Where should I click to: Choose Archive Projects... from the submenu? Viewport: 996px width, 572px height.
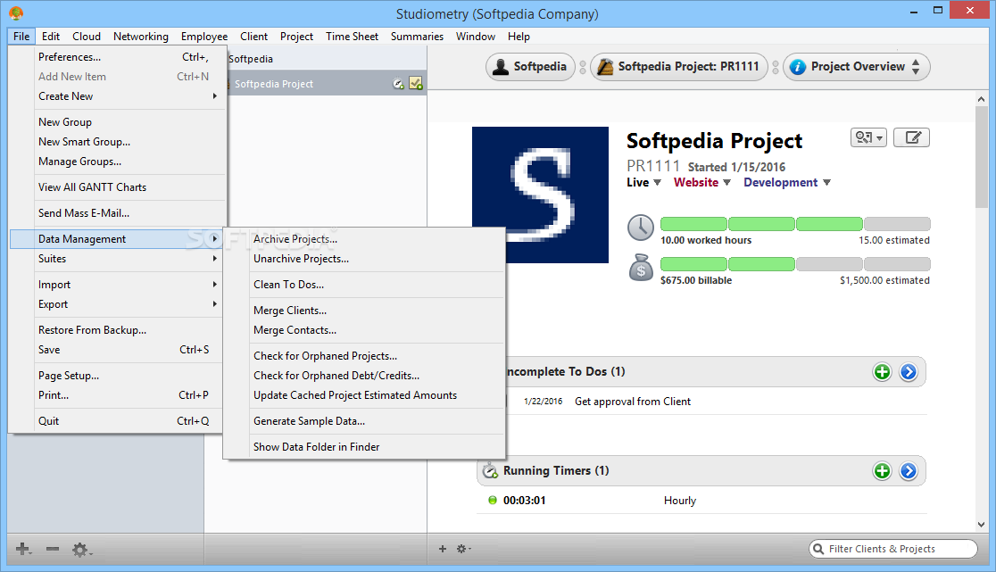[x=365, y=238]
